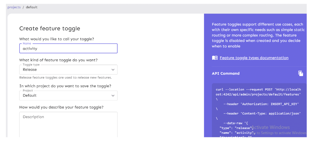Open the Toggle type dropdown showing Release
The width and height of the screenshot is (311, 142).
65,70
